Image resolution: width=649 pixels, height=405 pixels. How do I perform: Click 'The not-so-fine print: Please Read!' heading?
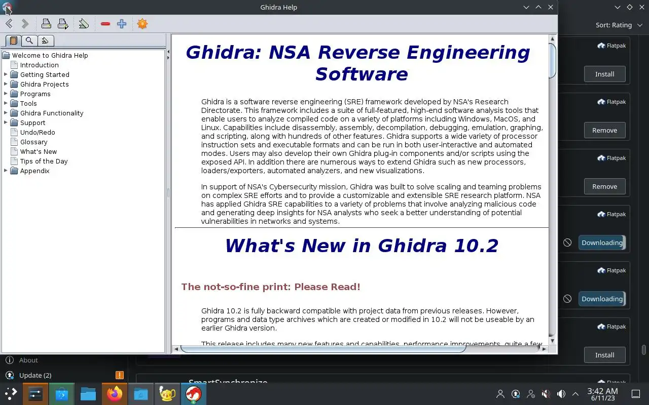[271, 287]
